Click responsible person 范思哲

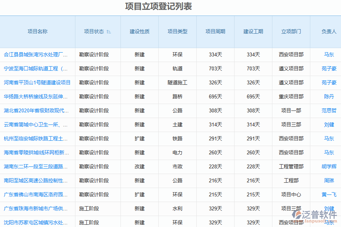click(x=329, y=110)
